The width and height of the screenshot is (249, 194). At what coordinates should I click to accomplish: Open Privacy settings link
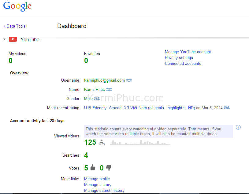point(179,58)
